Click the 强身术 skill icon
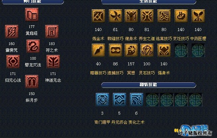The width and height of the screenshot is (217, 138). [x=164, y=50]
